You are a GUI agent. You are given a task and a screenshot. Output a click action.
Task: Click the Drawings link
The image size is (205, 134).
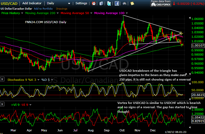pos(61,9)
